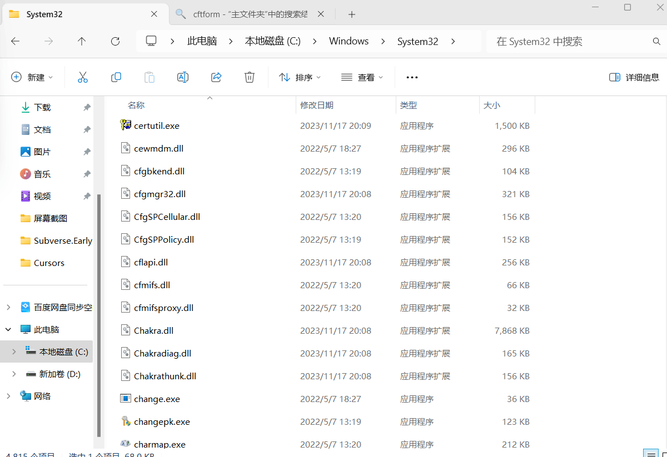Open Videos (视频) in sidebar
The height and width of the screenshot is (457, 667).
coord(42,196)
